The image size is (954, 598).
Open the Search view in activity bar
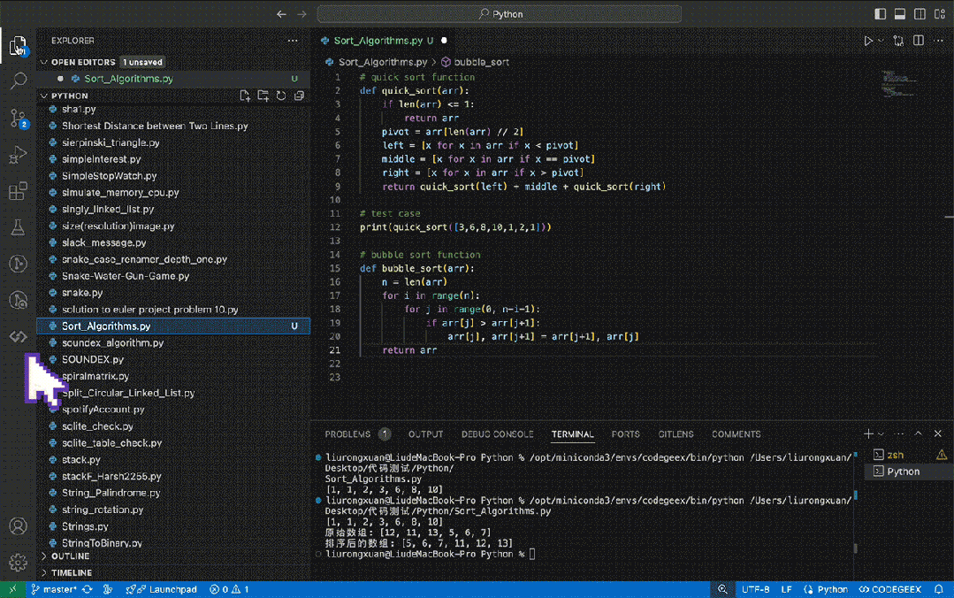click(18, 81)
